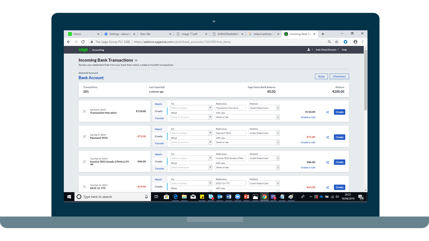Click 'Create a rule' link for €86.00 transaction
Image resolution: width=429 pixels, height=241 pixels.
tap(308, 167)
